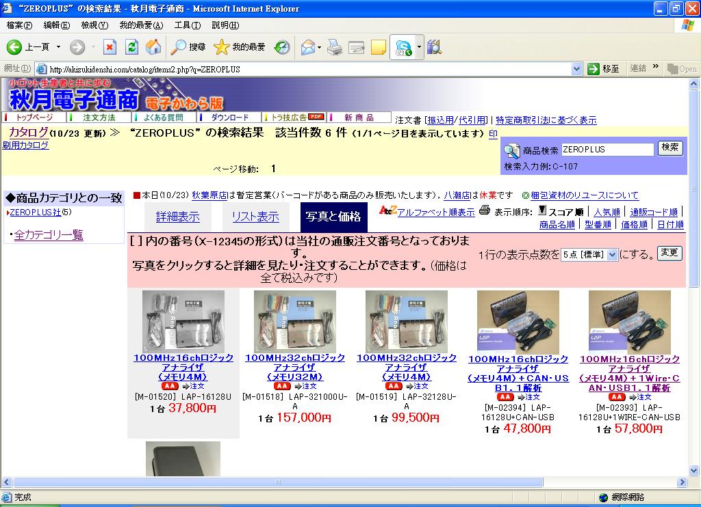Switch to 詳細表示 view tab
This screenshot has width=701, height=507.
(x=177, y=217)
